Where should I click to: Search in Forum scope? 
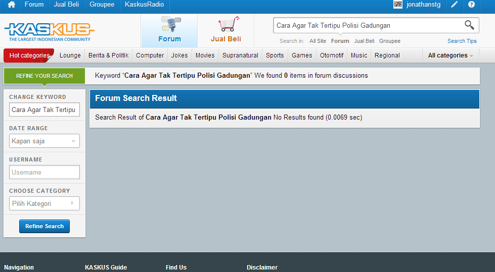click(340, 41)
